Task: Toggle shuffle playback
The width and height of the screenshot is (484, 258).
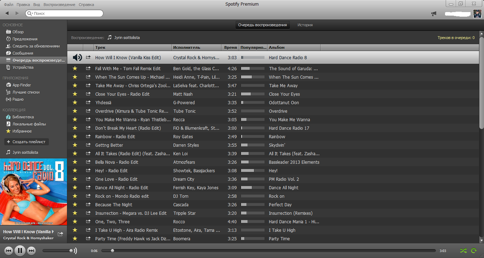Action: coord(463,251)
